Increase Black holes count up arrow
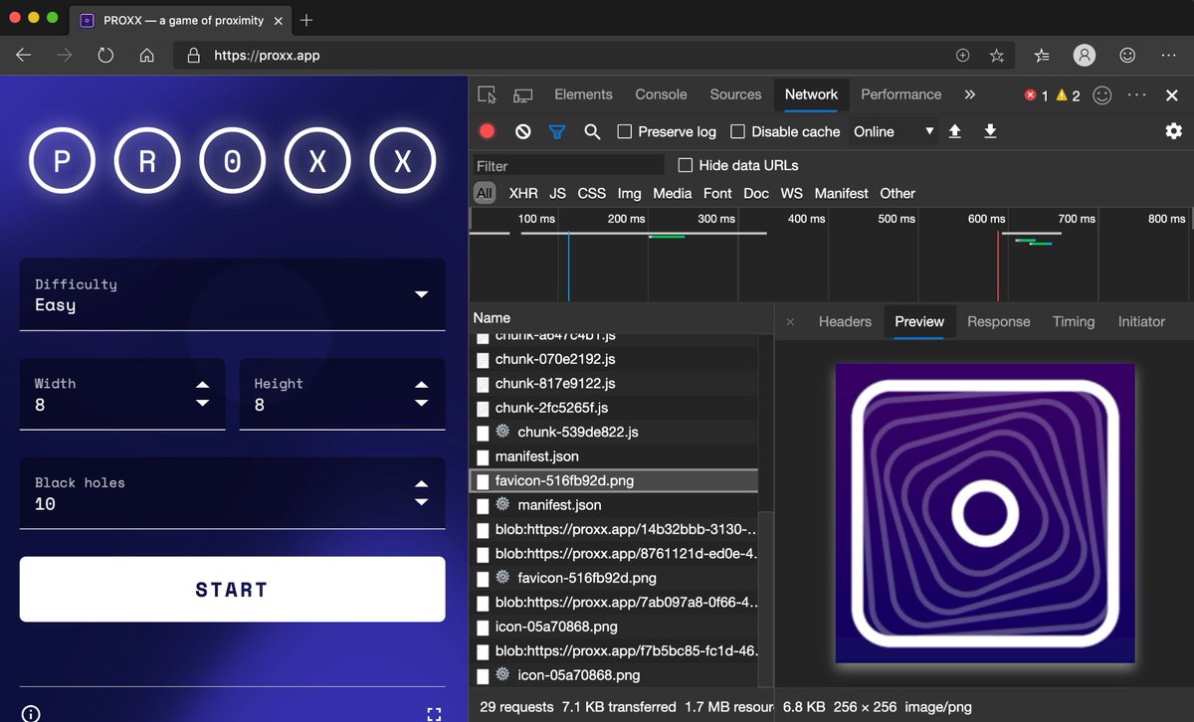1194x722 pixels. [x=422, y=484]
